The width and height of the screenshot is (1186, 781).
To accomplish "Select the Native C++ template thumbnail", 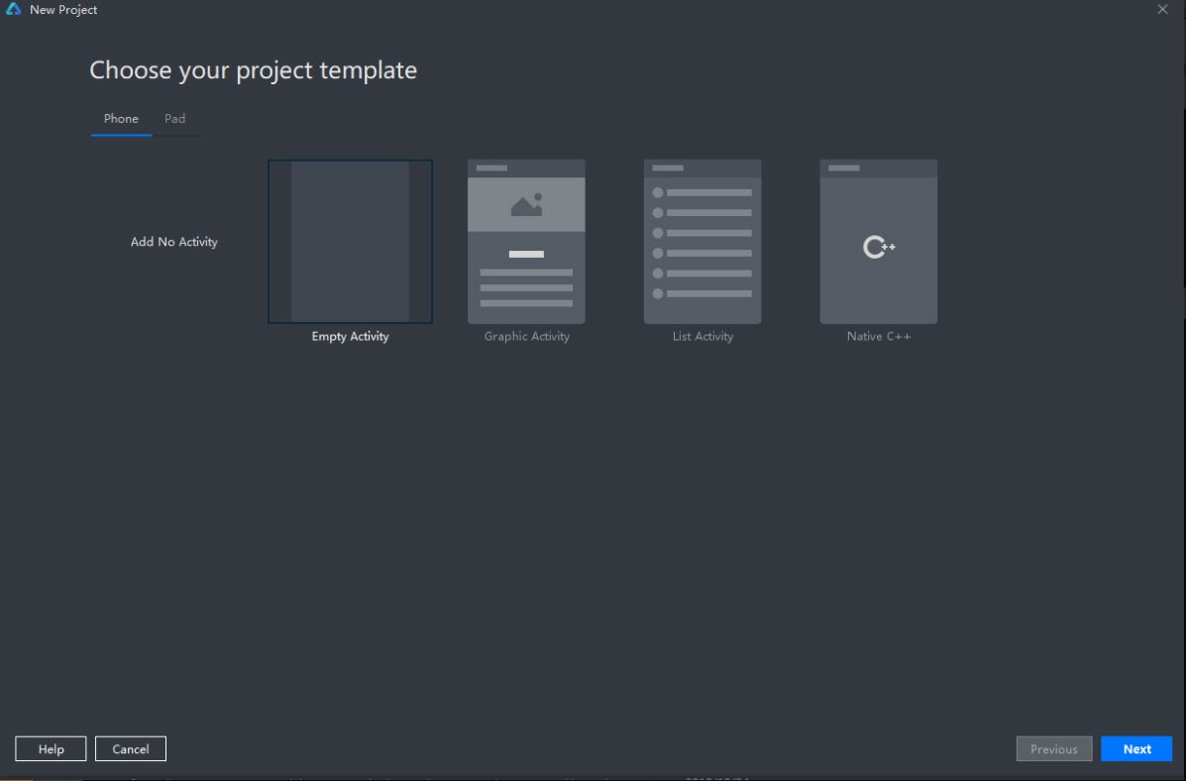I will 879,242.
